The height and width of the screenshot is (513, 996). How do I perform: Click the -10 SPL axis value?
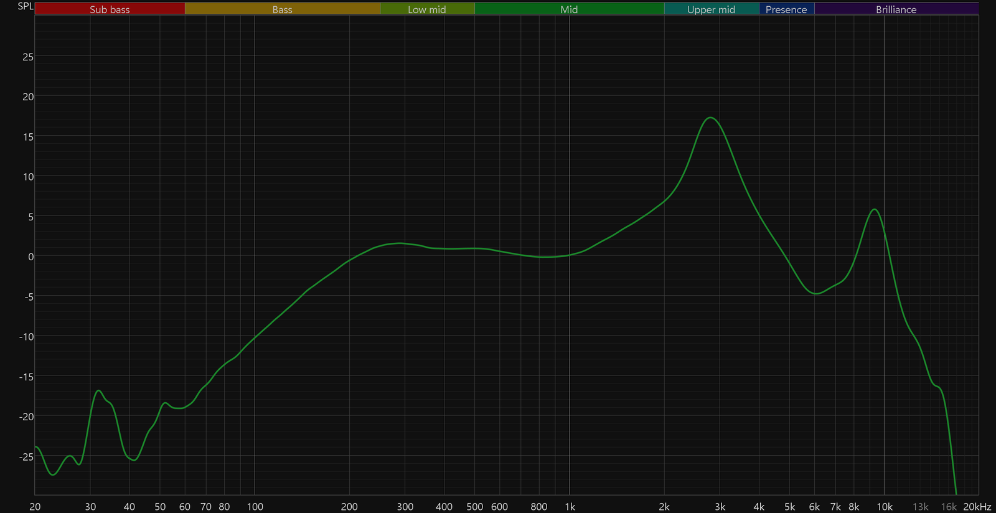pyautogui.click(x=26, y=337)
